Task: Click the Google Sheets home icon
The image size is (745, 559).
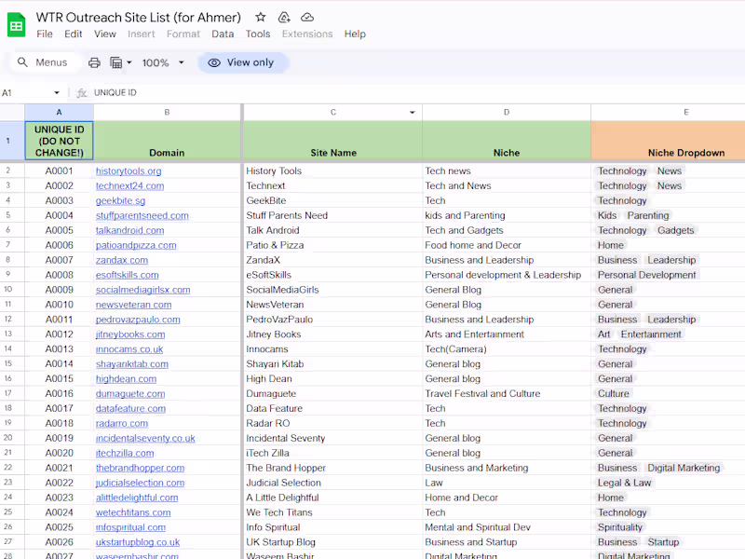Action: pos(17,25)
